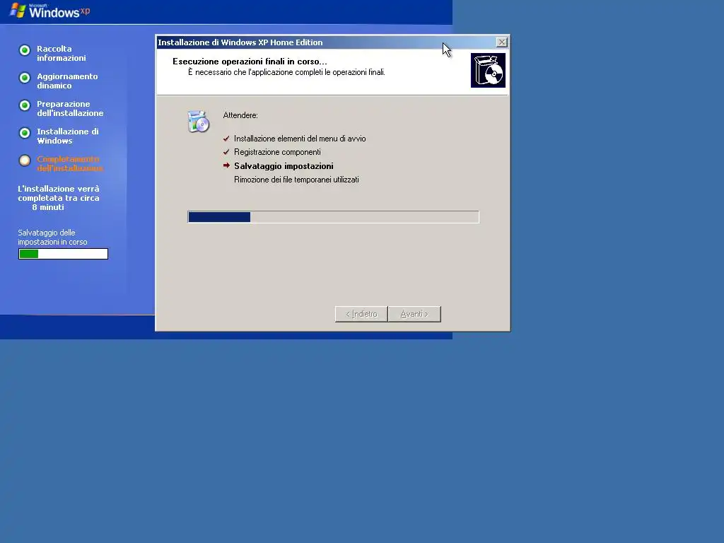Click the bold Salvataggio impostazioni text
Viewport: 724px width, 543px height.
tap(284, 165)
